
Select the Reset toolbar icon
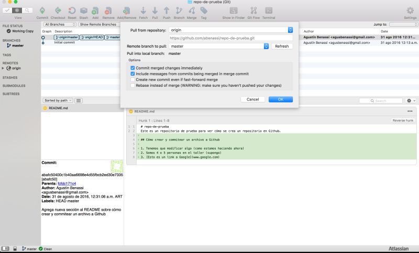[72, 11]
